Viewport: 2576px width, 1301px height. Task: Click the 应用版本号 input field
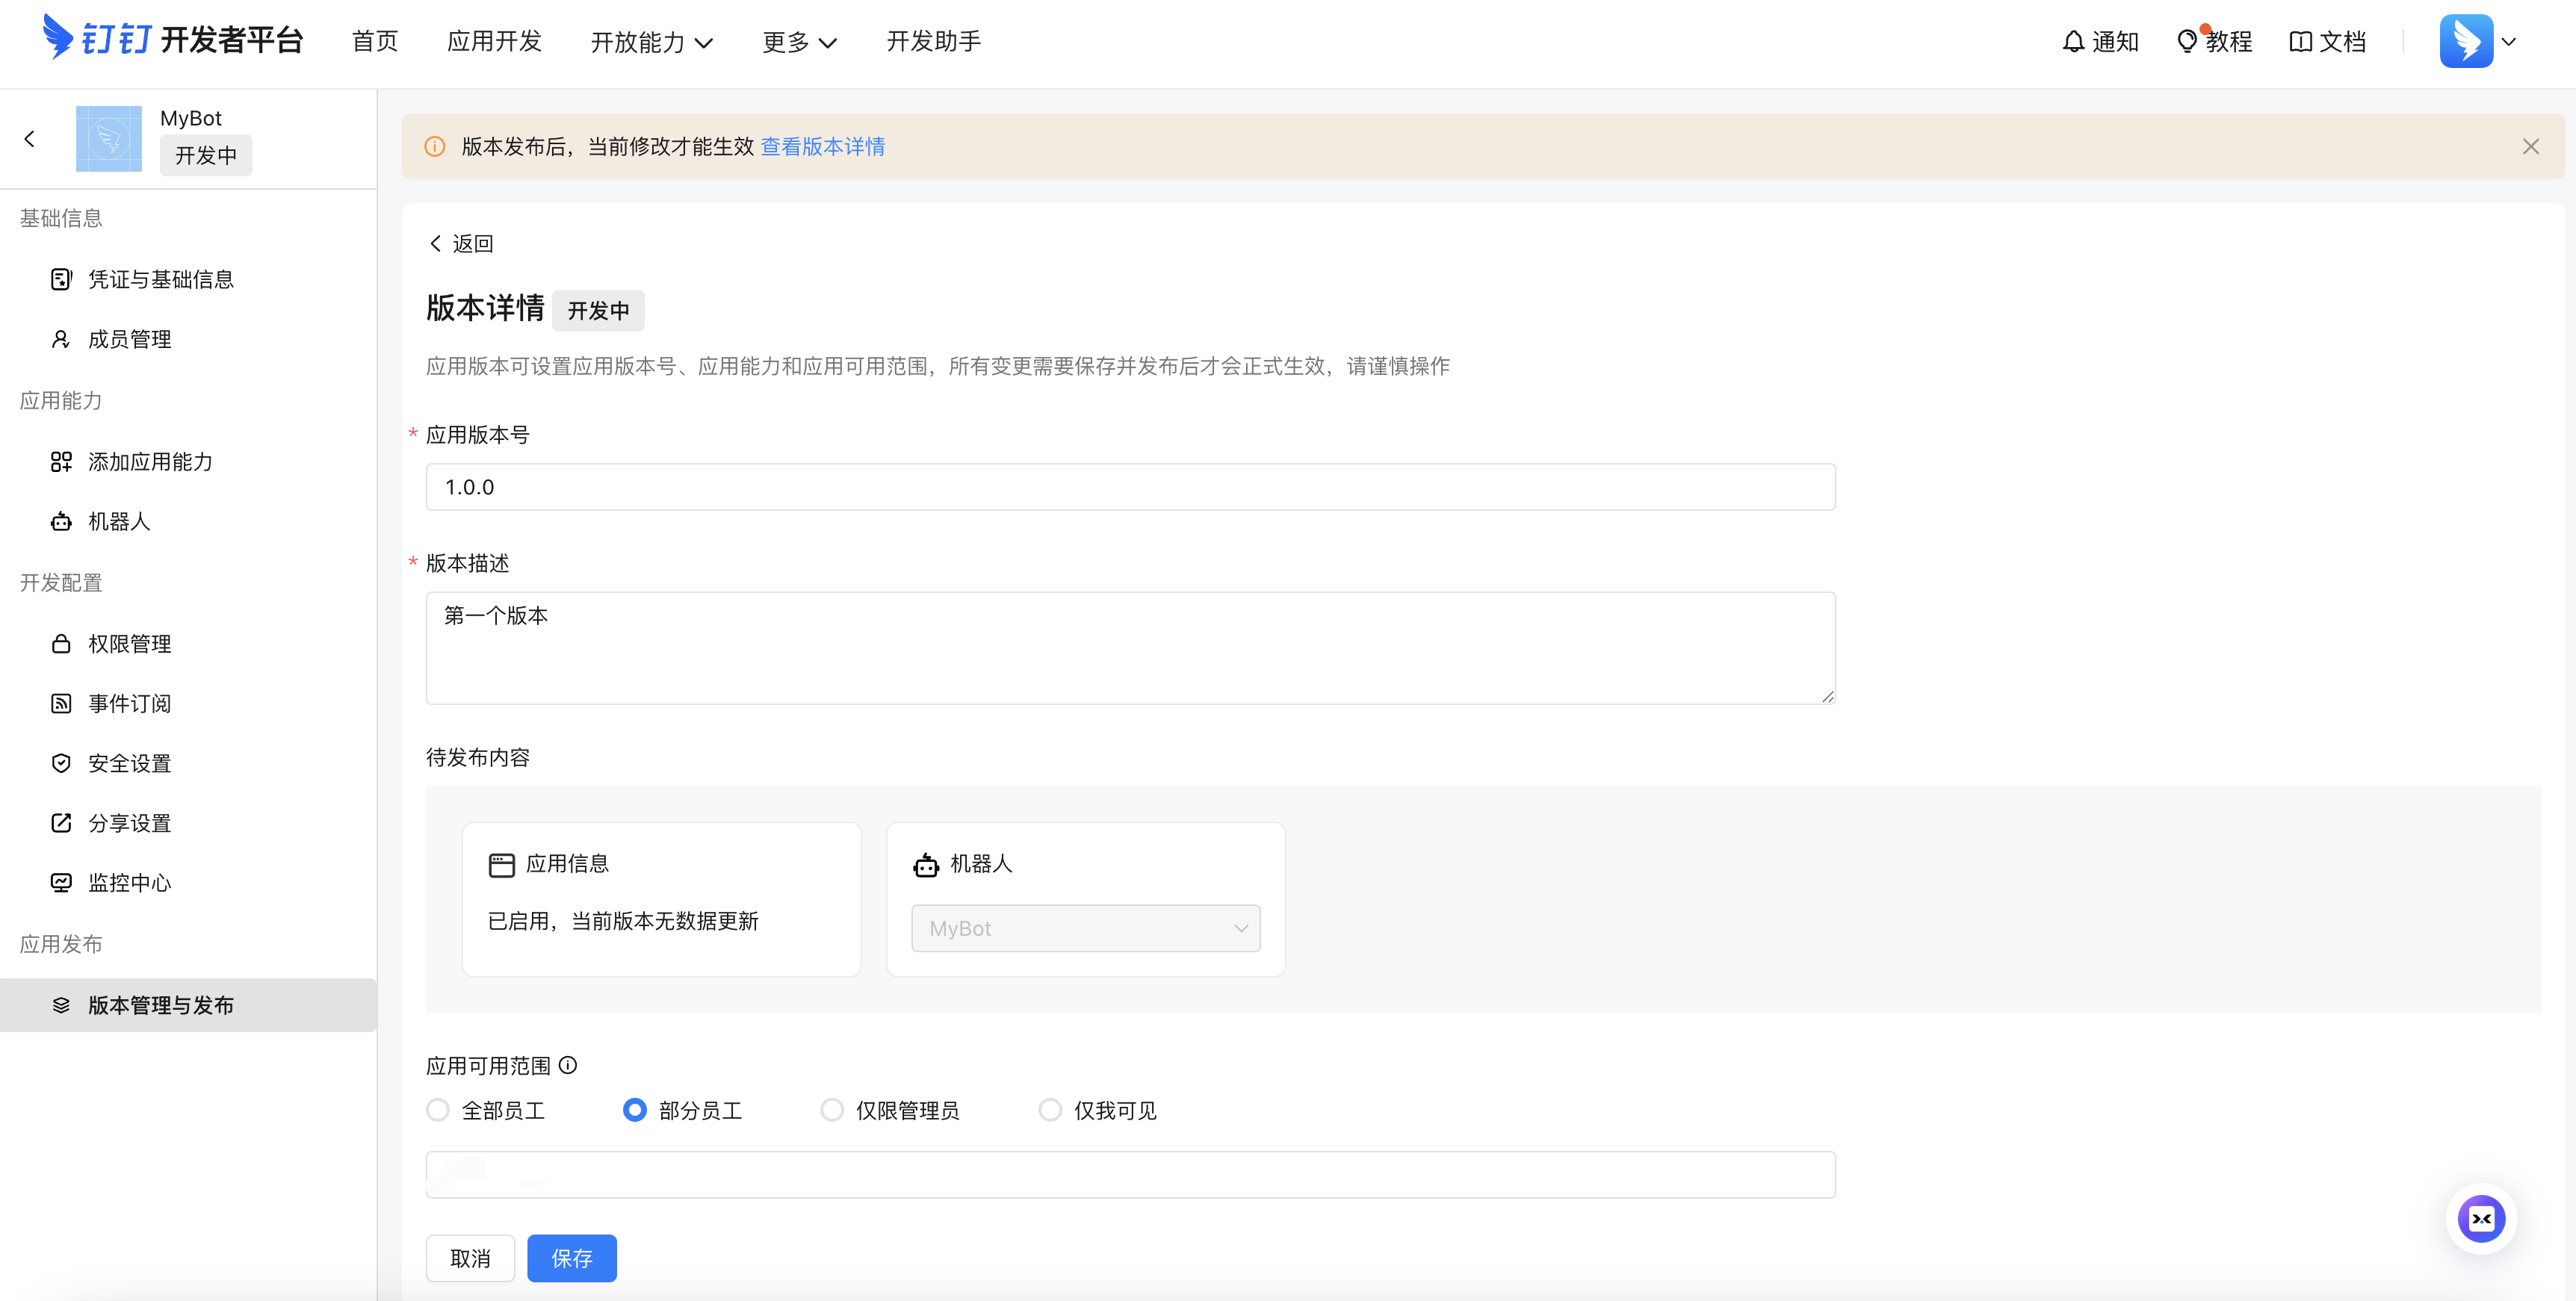(1130, 487)
